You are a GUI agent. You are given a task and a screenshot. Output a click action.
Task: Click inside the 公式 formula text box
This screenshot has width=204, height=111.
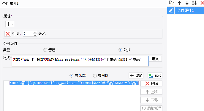pyautogui.click(x=80, y=61)
